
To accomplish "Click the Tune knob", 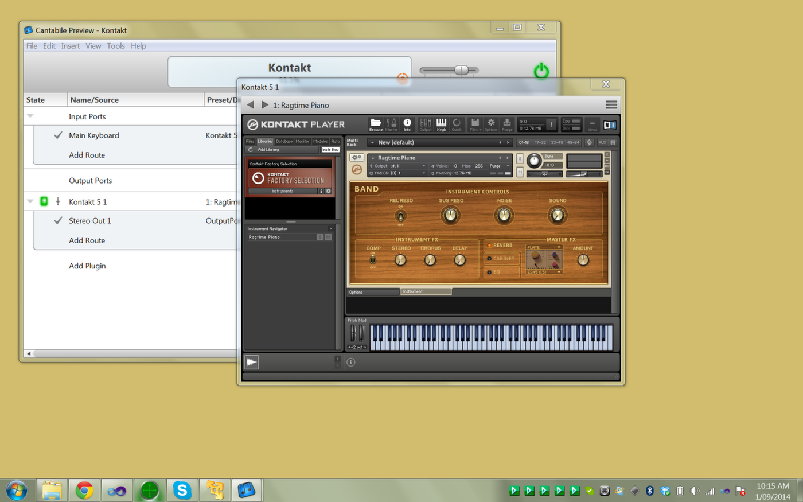I will pyautogui.click(x=534, y=161).
